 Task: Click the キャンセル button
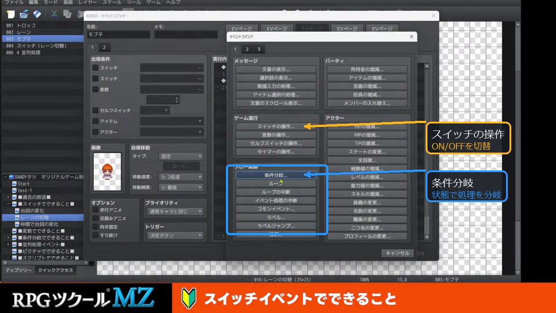(x=397, y=253)
